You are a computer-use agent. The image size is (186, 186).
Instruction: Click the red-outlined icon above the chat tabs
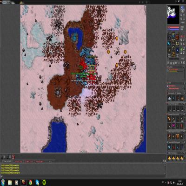13,157
